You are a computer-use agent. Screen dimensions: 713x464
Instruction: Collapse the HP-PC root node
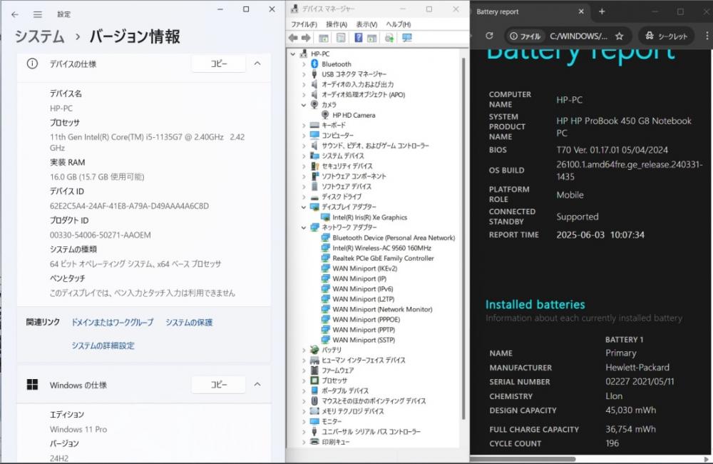pos(293,54)
